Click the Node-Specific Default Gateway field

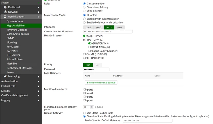tap(148, 121)
